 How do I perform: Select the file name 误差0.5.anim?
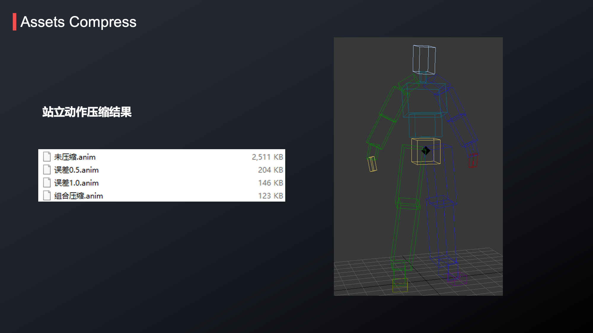tap(76, 170)
